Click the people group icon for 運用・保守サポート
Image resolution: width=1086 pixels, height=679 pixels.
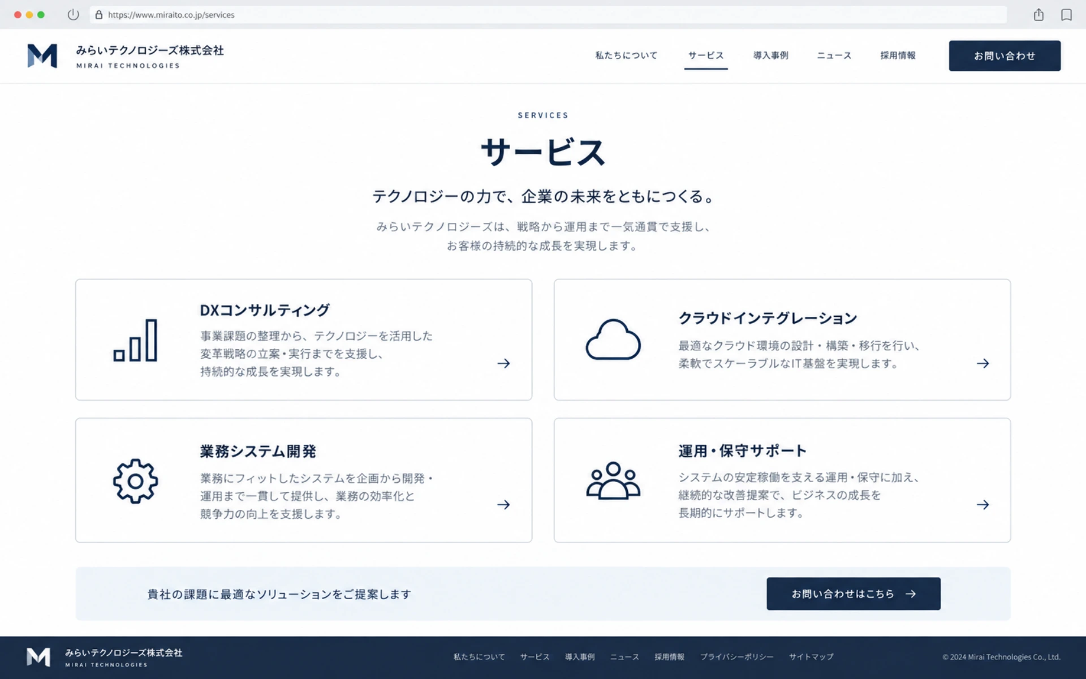pos(613,480)
